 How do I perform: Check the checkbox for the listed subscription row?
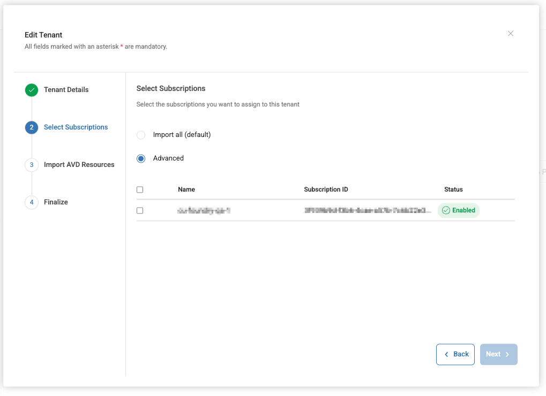(x=140, y=210)
